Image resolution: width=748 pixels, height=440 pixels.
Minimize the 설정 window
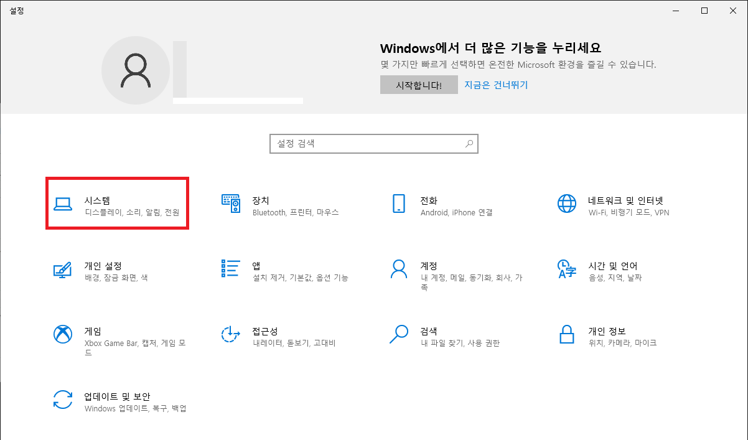pyautogui.click(x=676, y=11)
